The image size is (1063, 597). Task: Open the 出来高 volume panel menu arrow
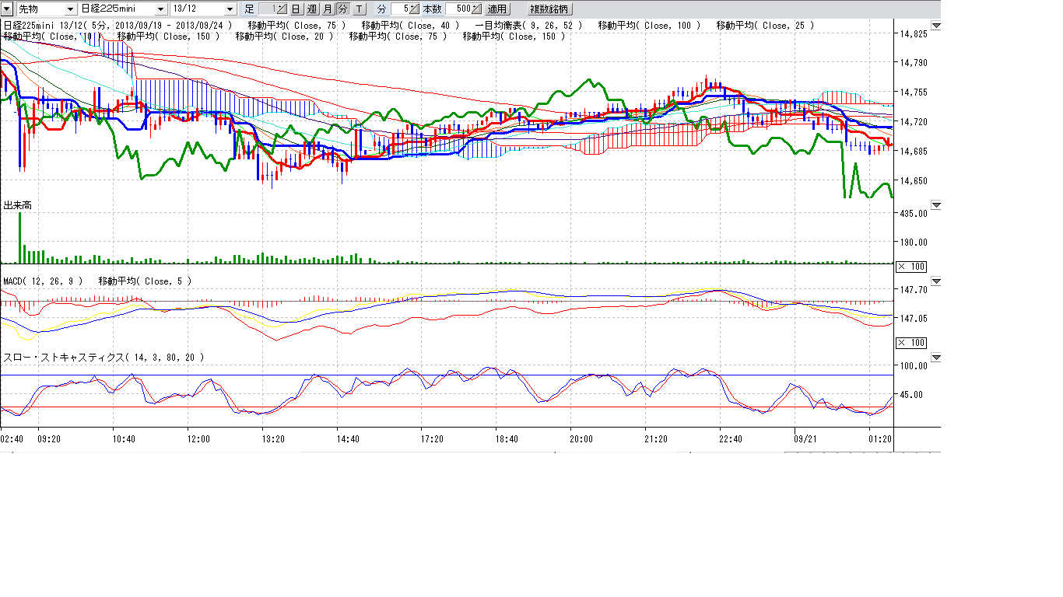click(x=935, y=205)
